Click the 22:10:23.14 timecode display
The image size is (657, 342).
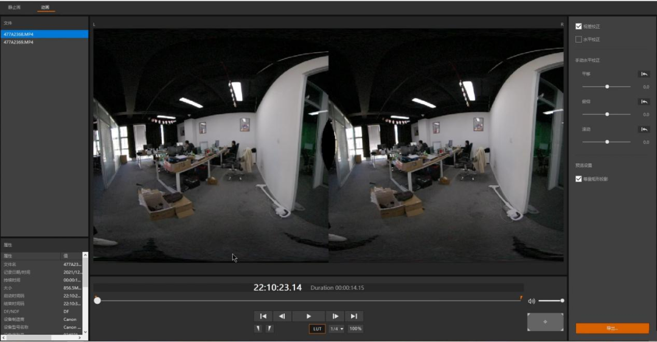click(x=277, y=287)
